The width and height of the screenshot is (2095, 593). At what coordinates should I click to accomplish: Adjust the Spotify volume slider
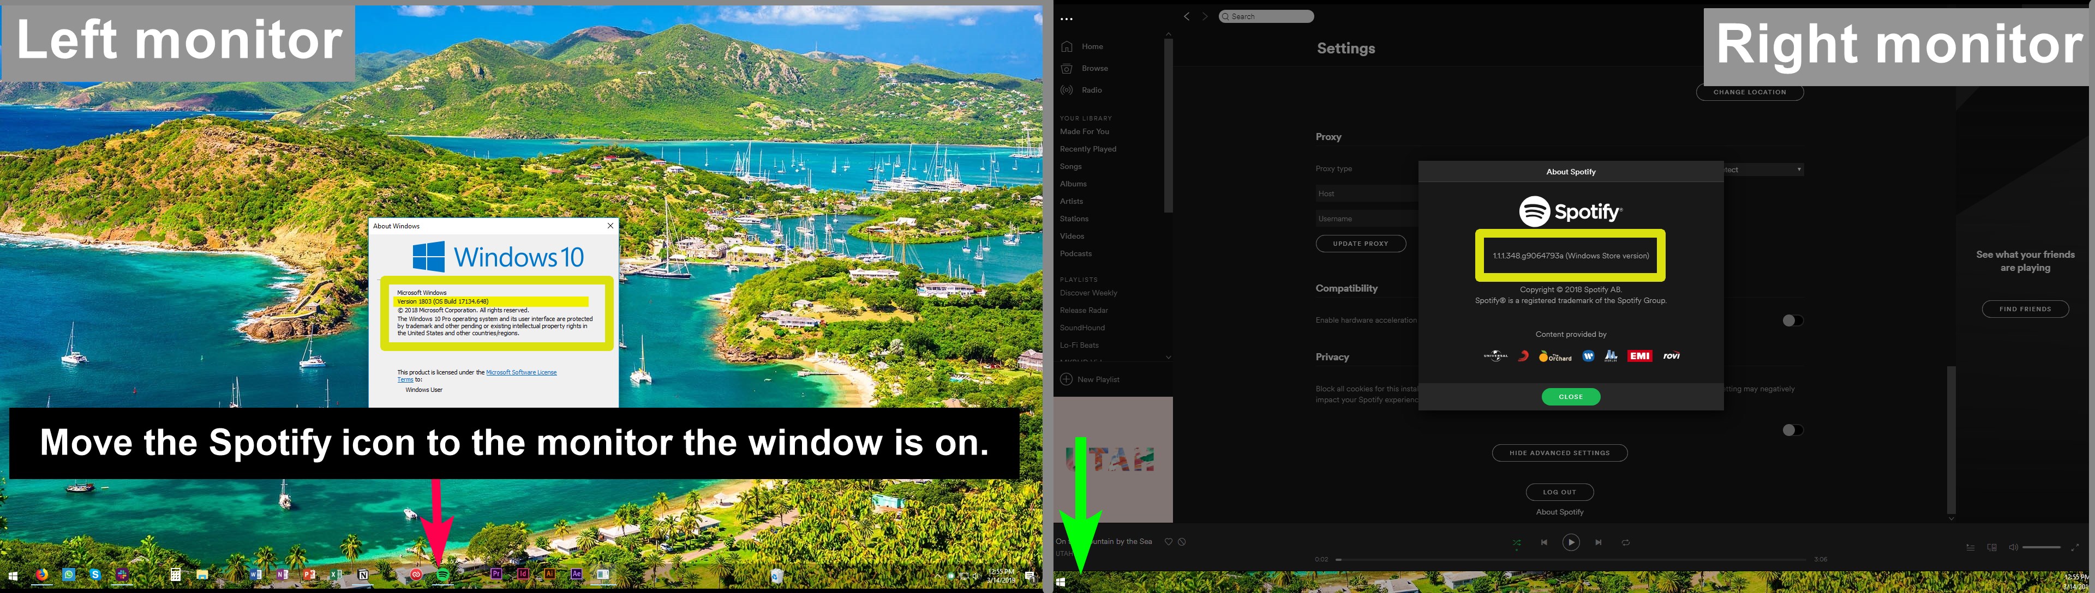pyautogui.click(x=2042, y=548)
